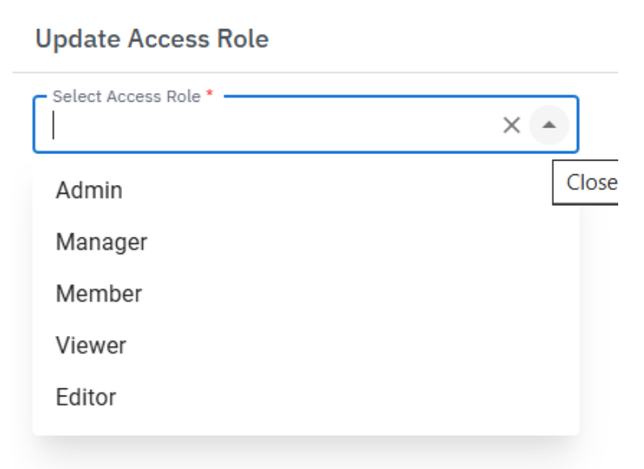Select the Manager role option
644x469 pixels.
tap(305, 242)
